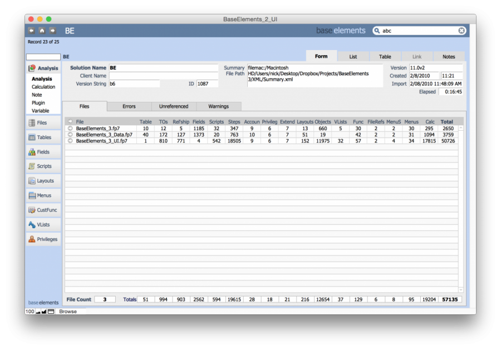Select Calculation under Analysis
This screenshot has width=501, height=350.
tap(43, 87)
